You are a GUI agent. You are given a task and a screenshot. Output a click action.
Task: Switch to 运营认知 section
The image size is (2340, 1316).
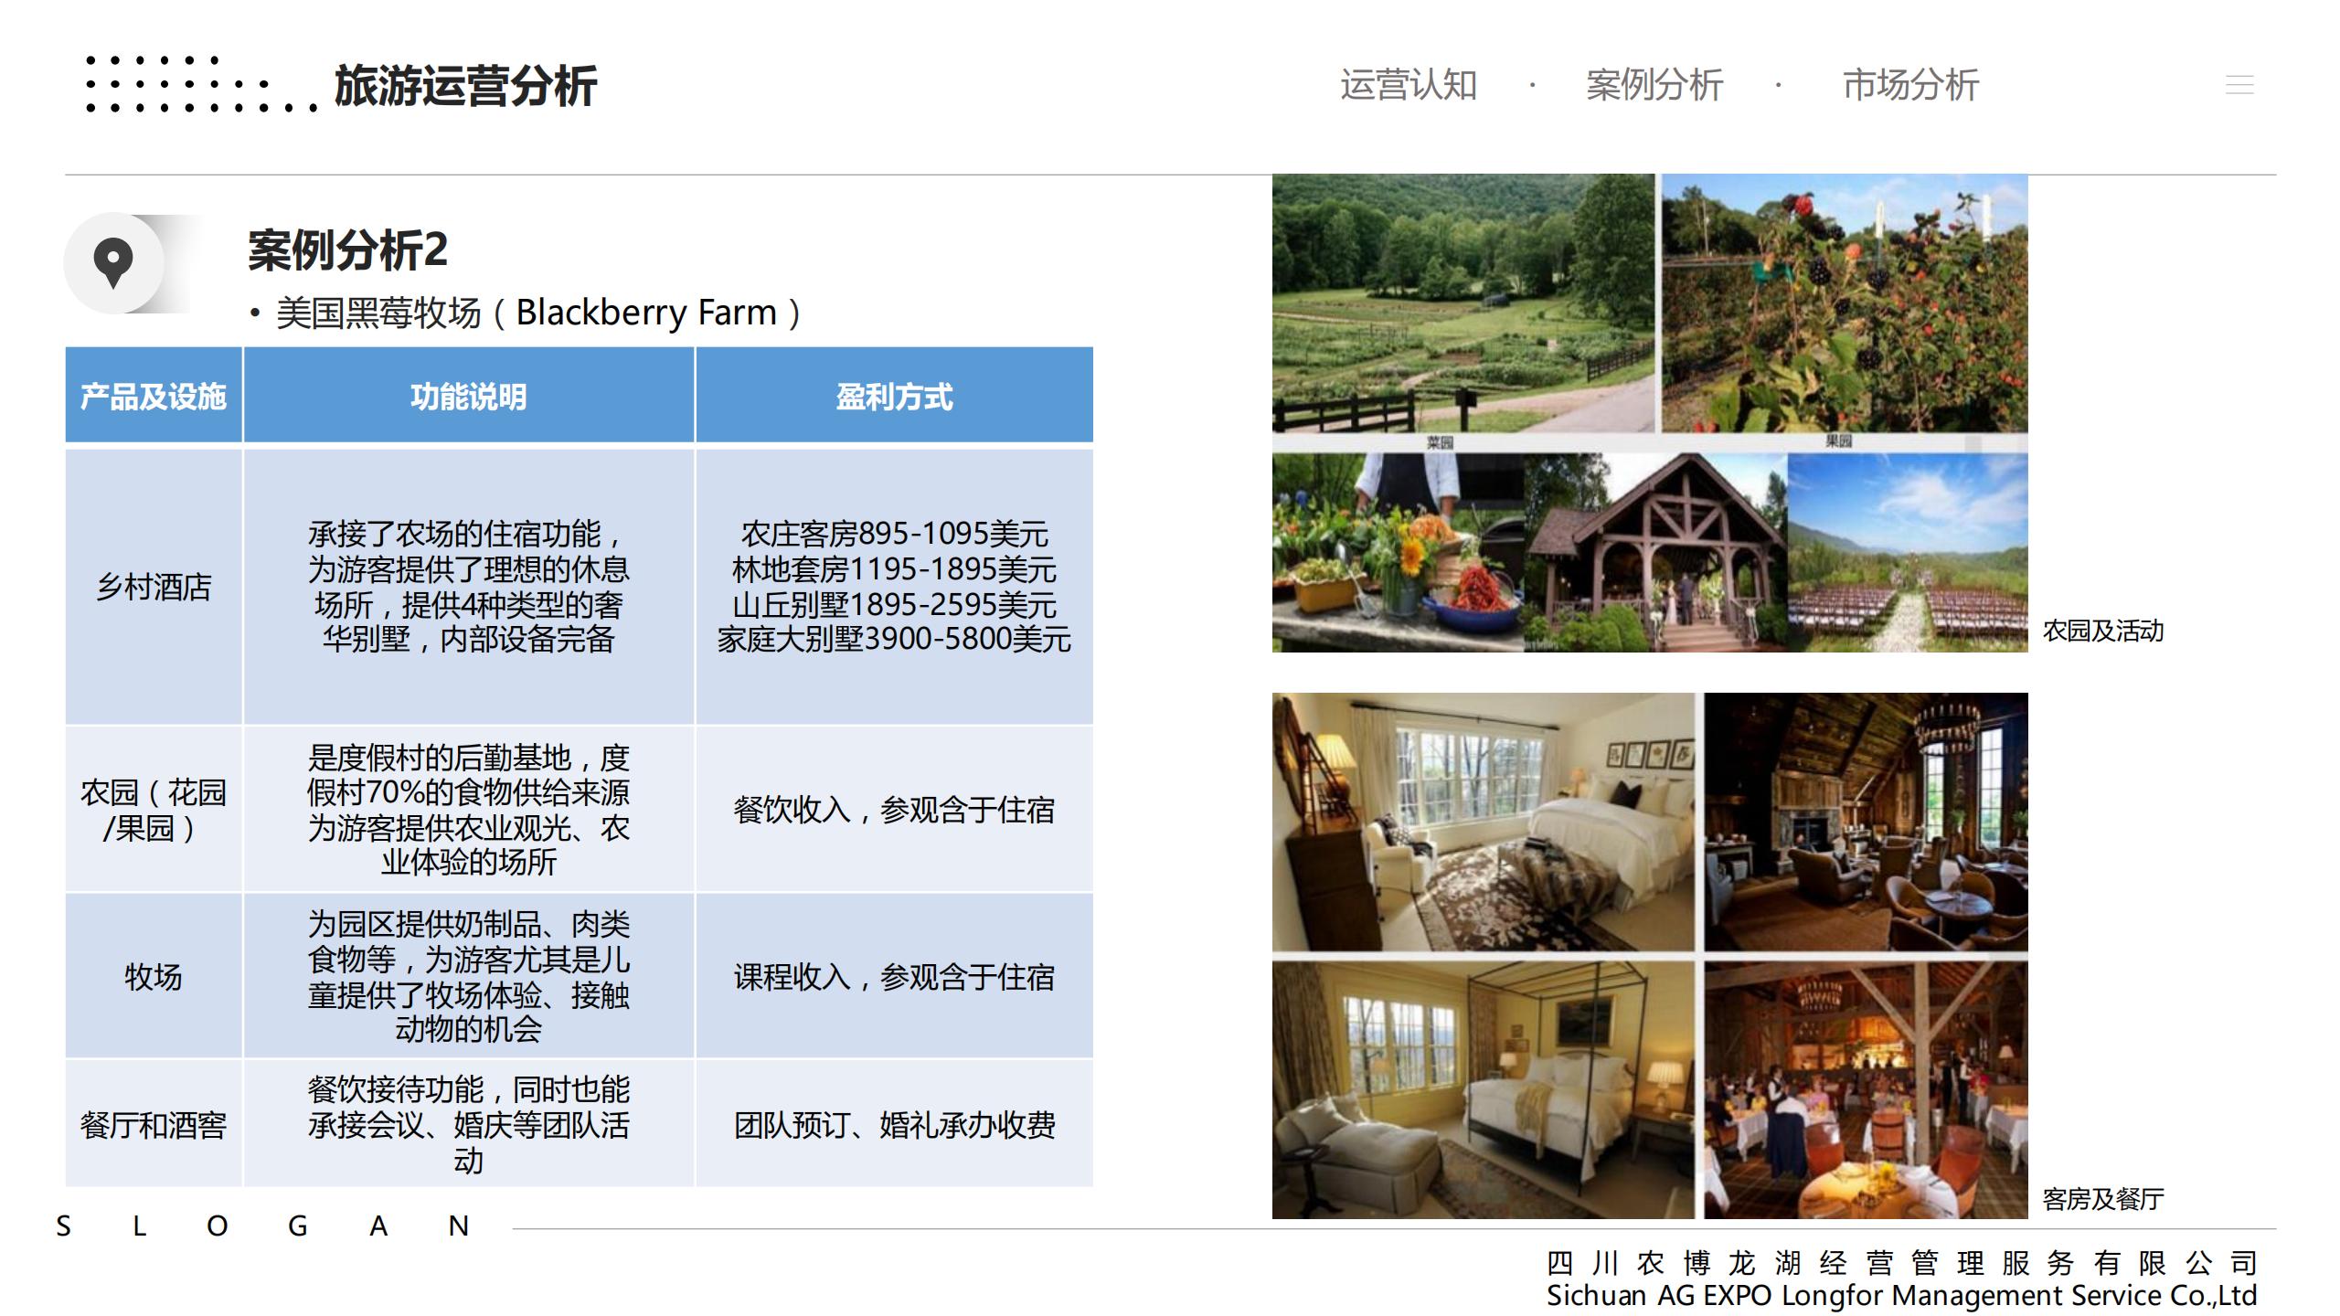[1408, 85]
